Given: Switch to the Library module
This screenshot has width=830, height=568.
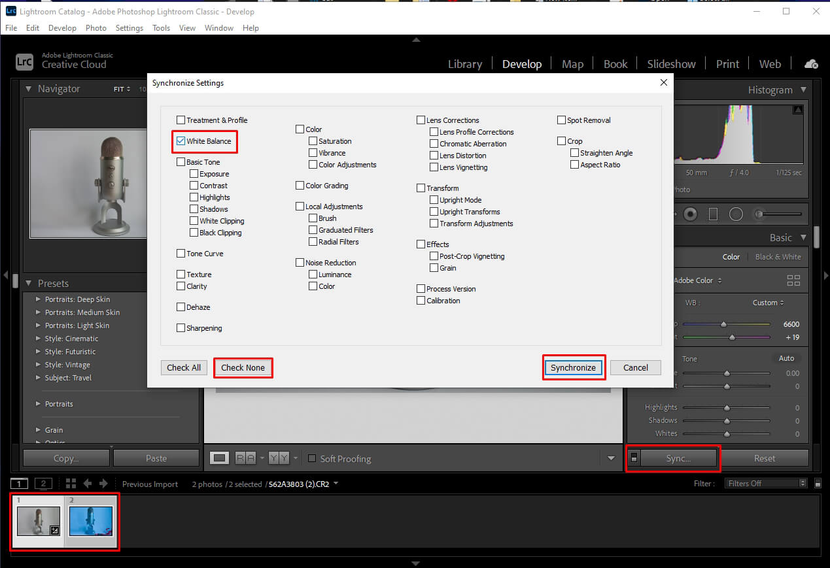Looking at the screenshot, I should pos(465,64).
